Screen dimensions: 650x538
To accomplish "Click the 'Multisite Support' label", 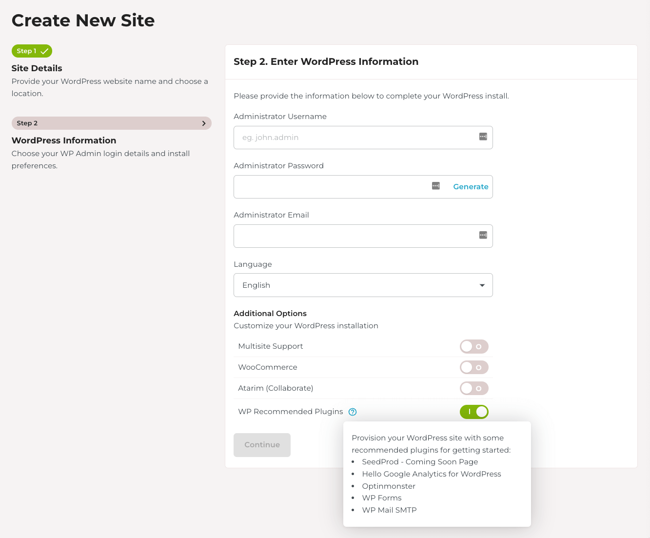I will pos(271,346).
